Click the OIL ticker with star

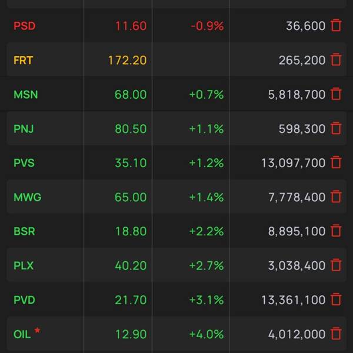22,334
